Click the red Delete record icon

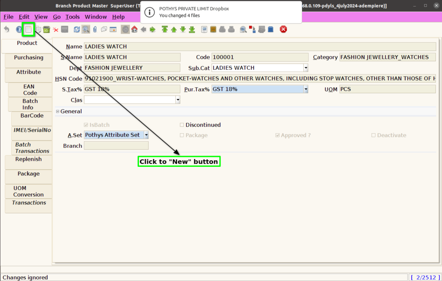56,30
